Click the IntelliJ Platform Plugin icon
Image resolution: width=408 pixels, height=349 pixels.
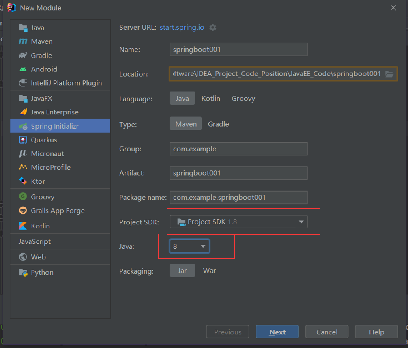[x=23, y=83]
